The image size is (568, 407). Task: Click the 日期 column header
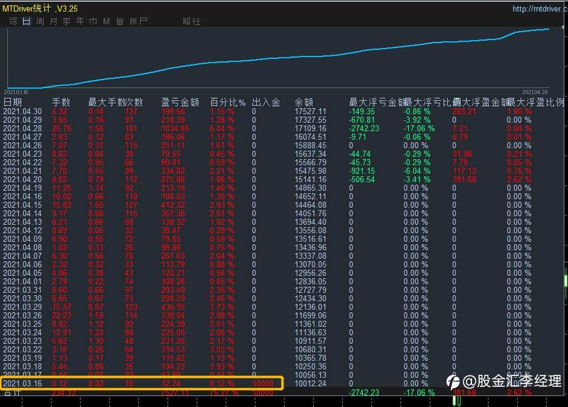[13, 102]
